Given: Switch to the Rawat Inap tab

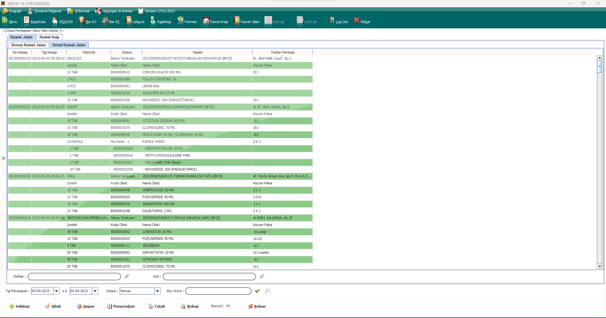Looking at the screenshot, I should tap(49, 37).
